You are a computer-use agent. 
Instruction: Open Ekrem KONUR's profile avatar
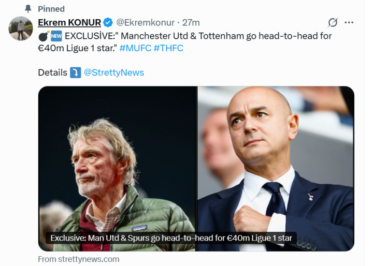click(21, 28)
